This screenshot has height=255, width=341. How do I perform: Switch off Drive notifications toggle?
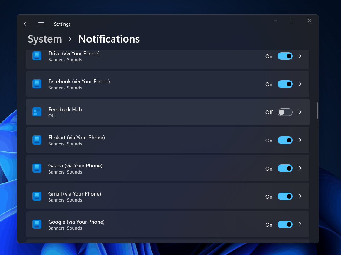(285, 56)
